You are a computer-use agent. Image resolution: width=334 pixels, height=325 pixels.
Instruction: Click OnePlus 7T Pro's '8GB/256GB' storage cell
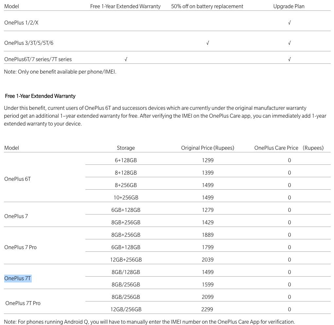click(126, 297)
